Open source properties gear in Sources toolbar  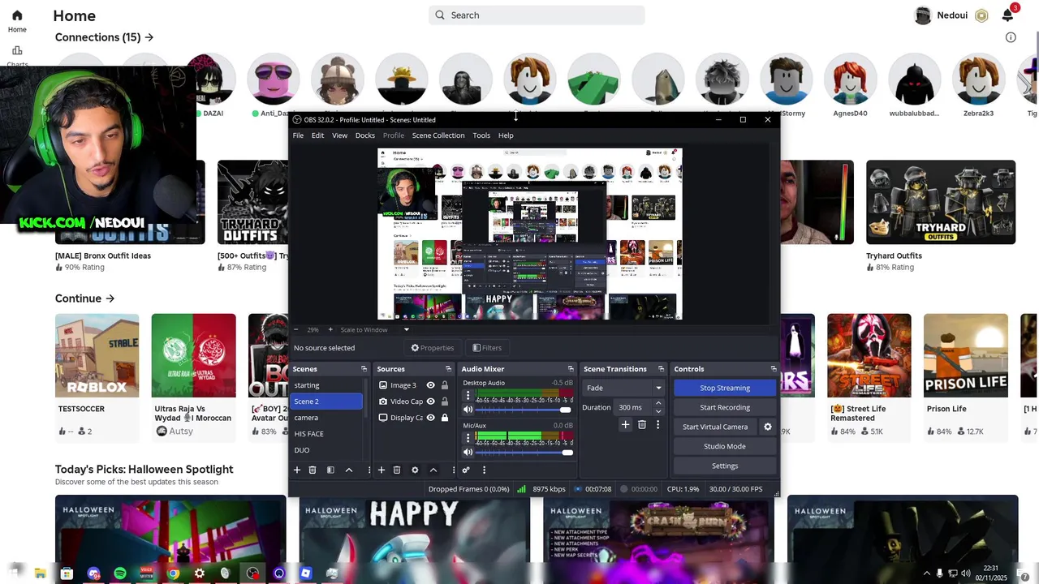point(415,470)
